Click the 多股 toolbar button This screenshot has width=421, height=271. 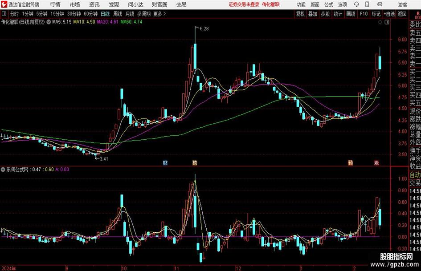click(325, 14)
